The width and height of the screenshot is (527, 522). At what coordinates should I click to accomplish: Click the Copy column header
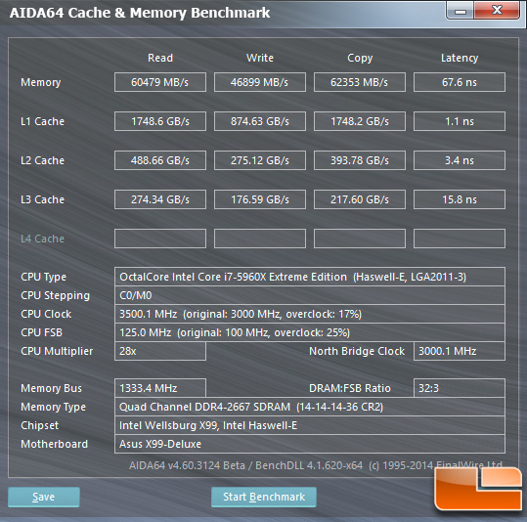pyautogui.click(x=360, y=59)
